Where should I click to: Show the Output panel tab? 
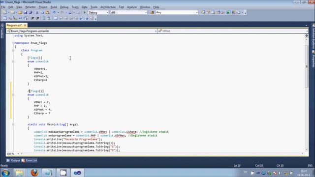[13, 160]
